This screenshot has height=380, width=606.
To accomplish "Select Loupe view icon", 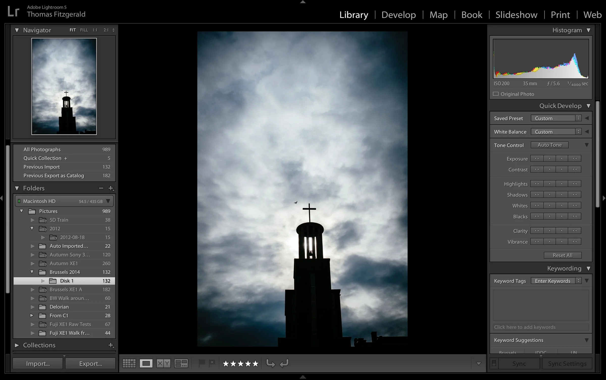I will (x=146, y=363).
